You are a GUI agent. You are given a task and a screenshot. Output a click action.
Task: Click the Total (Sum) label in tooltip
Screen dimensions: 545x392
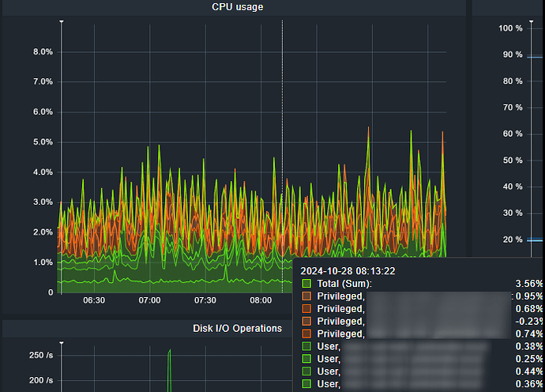pyautogui.click(x=344, y=284)
